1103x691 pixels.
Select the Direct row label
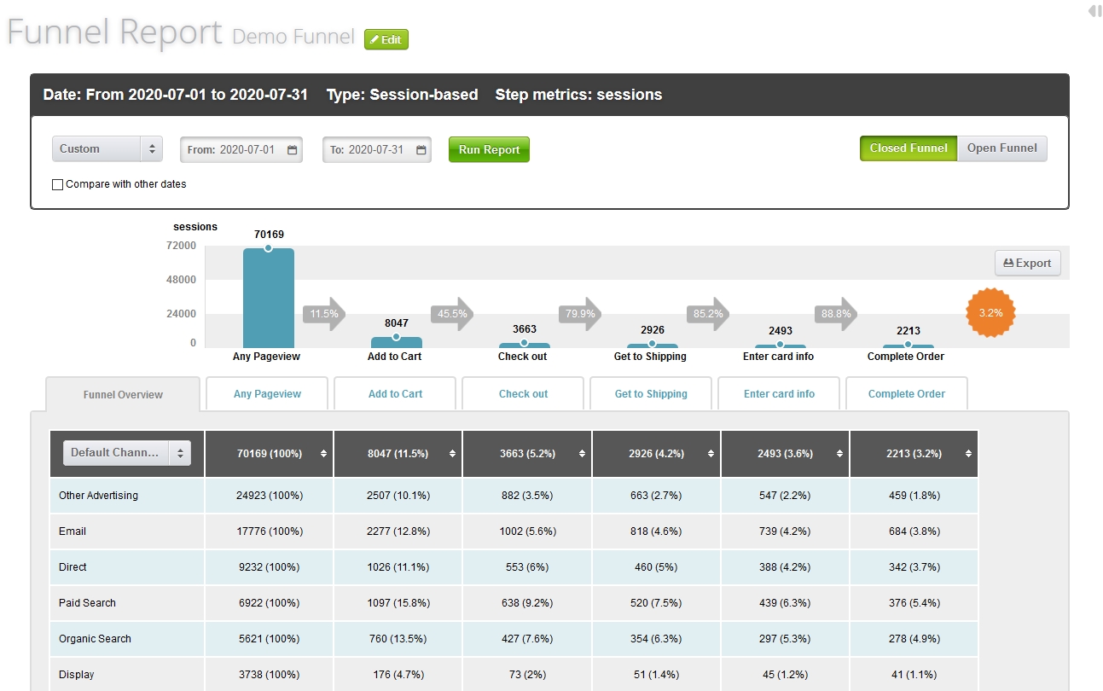[73, 567]
